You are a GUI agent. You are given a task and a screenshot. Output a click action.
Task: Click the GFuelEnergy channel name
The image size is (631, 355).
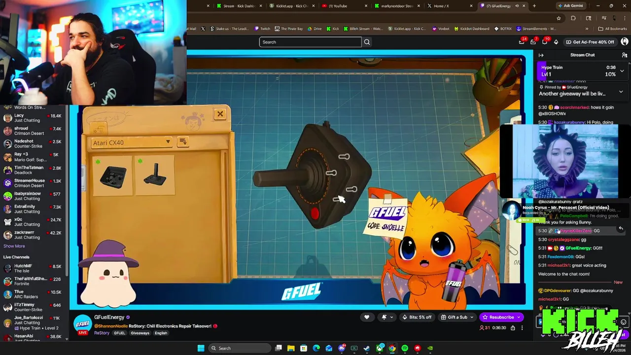109,317
